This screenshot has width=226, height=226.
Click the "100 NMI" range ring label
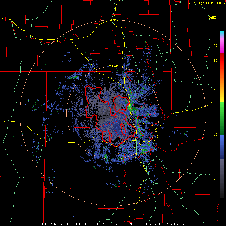(113, 20)
